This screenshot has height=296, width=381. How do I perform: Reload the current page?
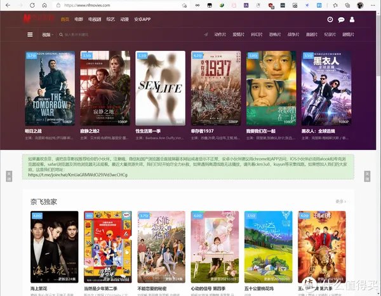(32, 5)
